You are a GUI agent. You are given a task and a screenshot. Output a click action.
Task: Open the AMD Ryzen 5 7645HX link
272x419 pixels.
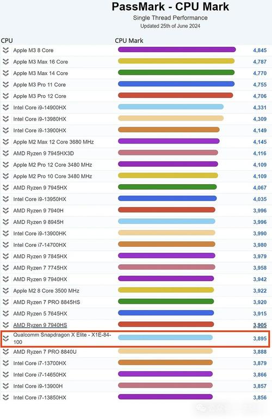tap(40, 314)
